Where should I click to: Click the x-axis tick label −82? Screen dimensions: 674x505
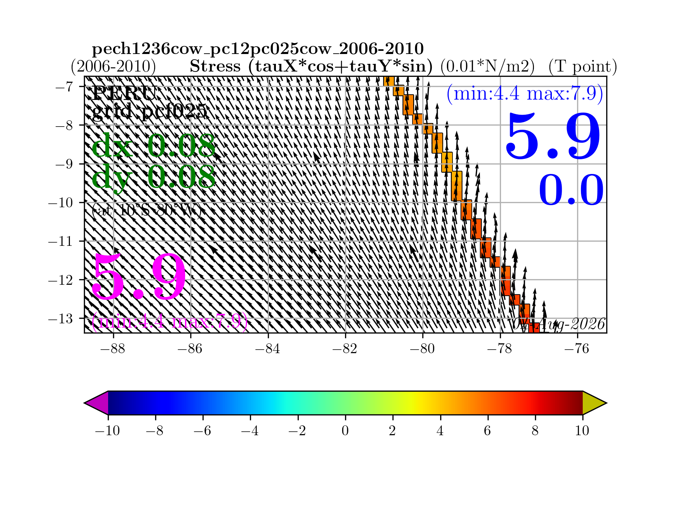pos(345,349)
